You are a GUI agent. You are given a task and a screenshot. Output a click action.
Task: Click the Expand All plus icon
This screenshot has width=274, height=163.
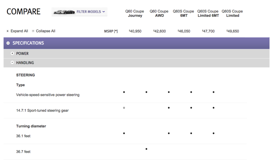coord(8,31)
